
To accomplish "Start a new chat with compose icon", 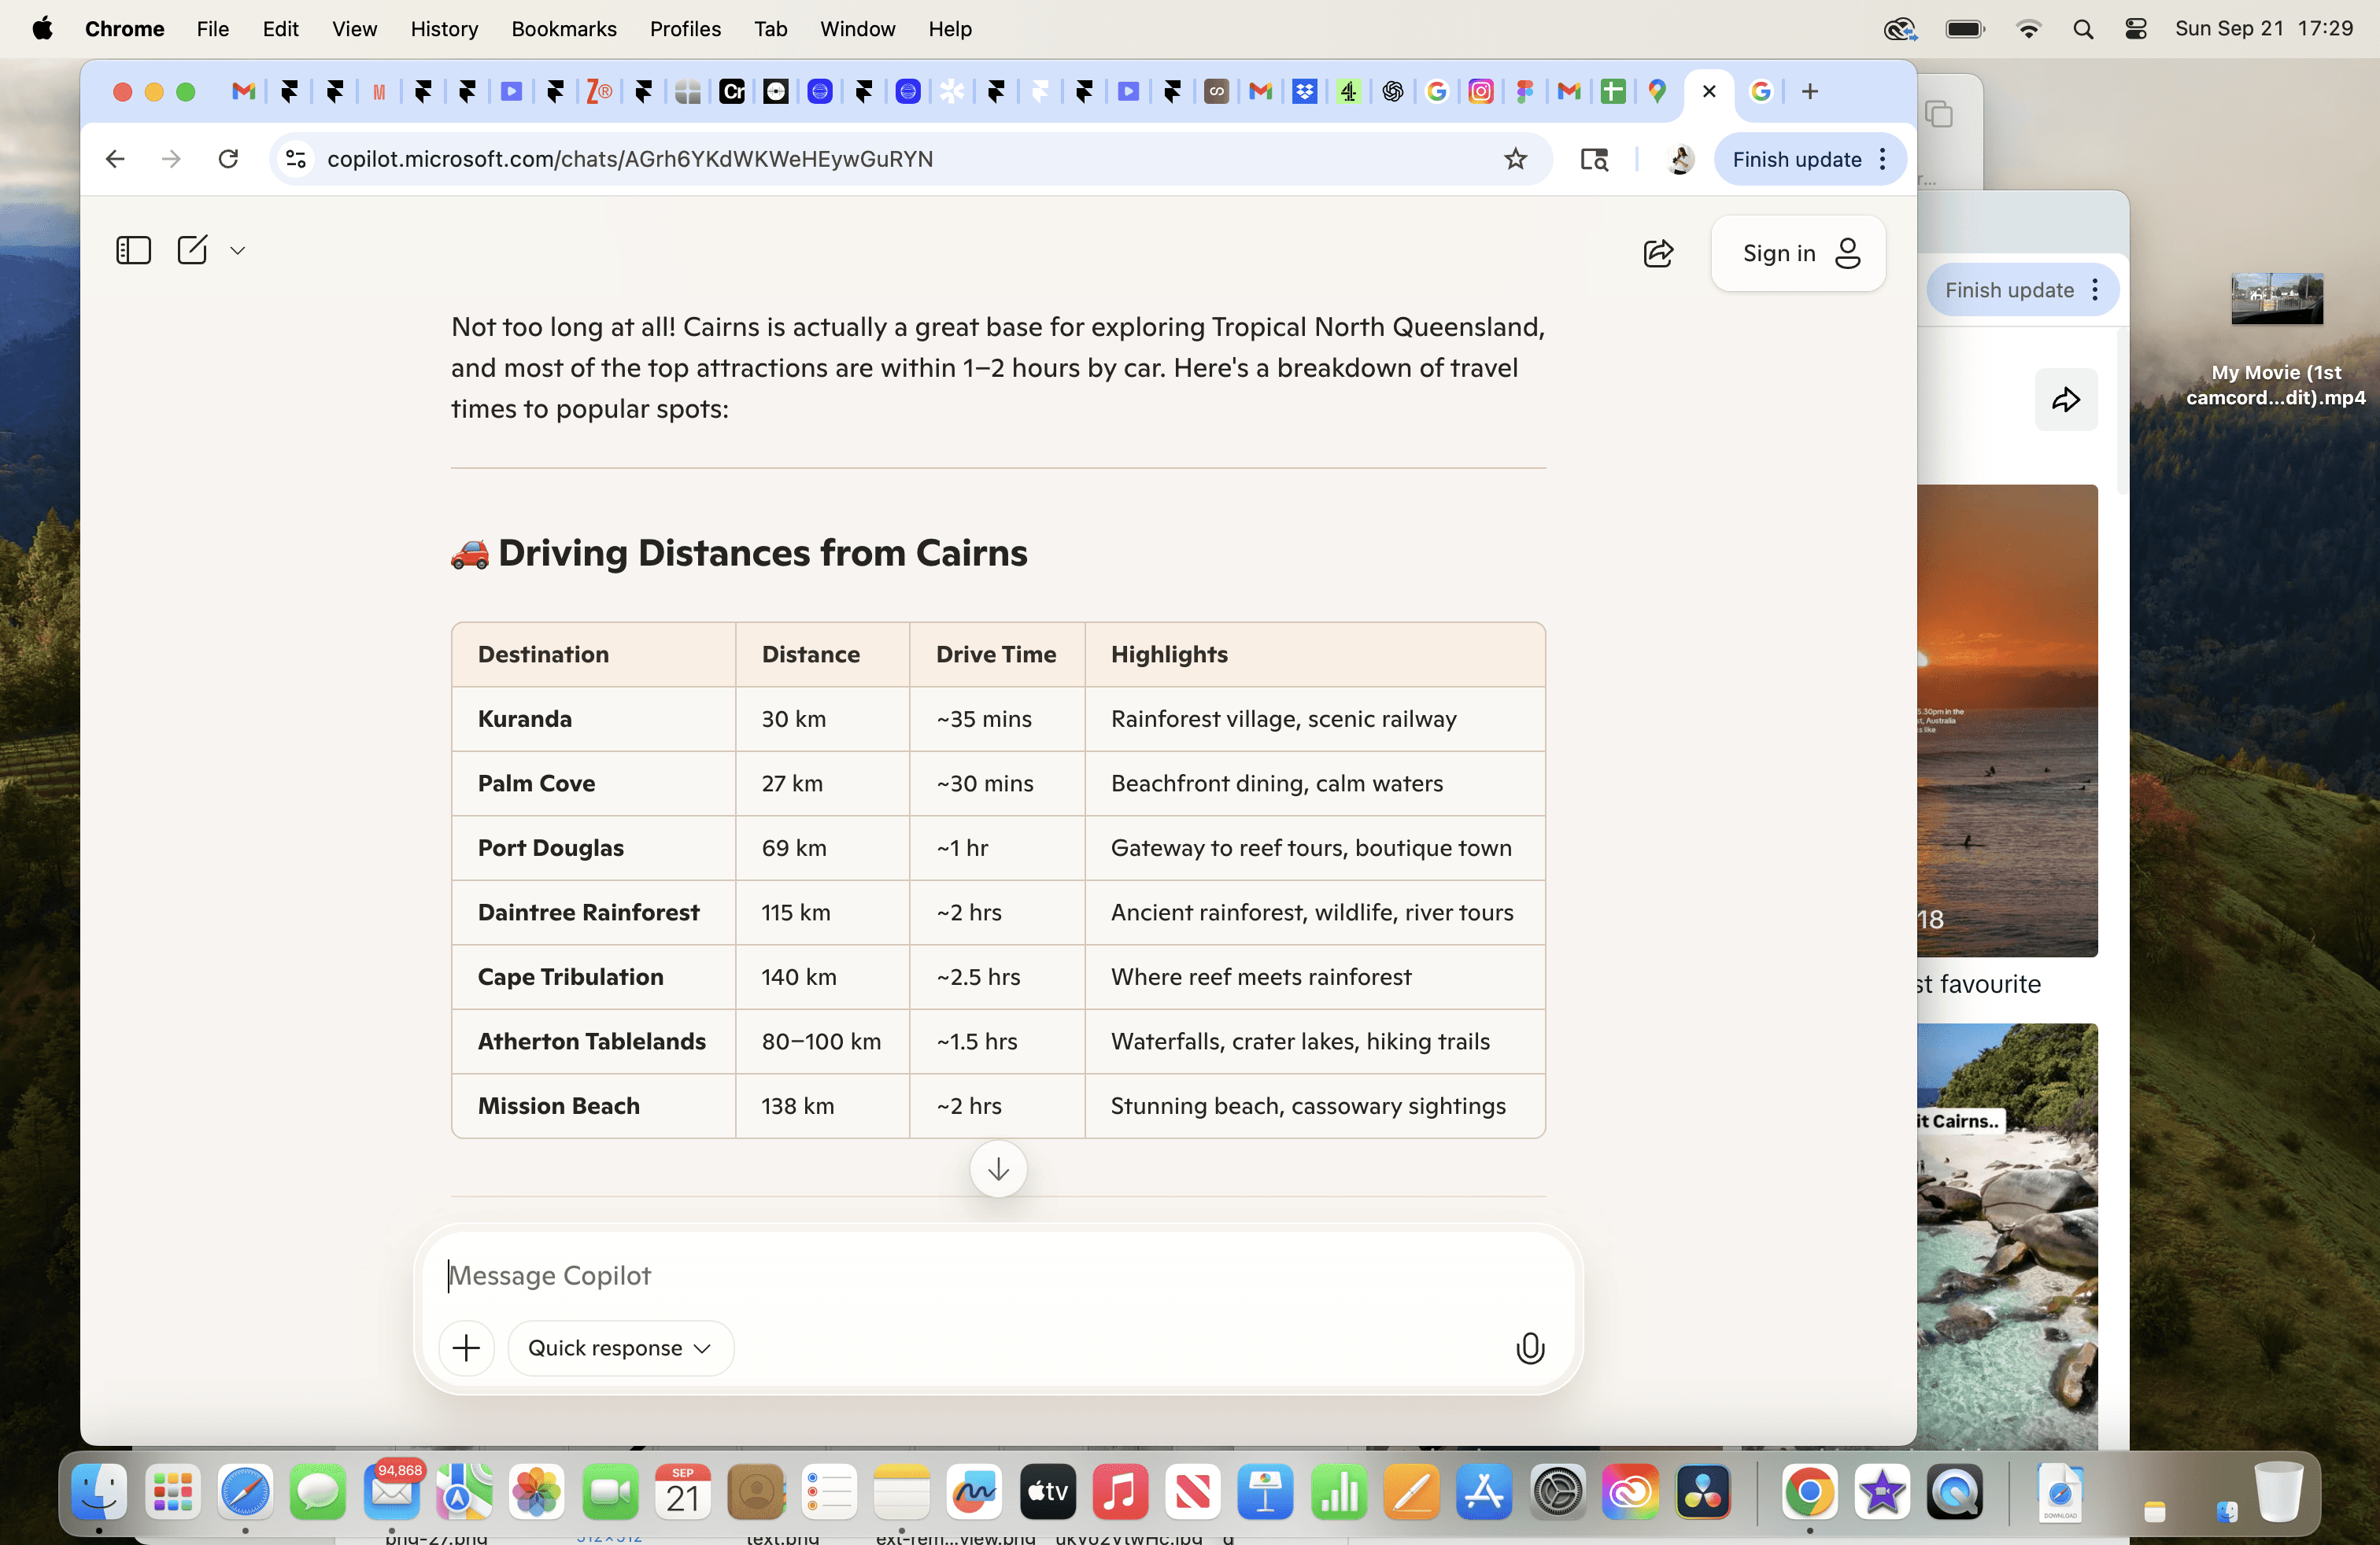I will [x=192, y=250].
